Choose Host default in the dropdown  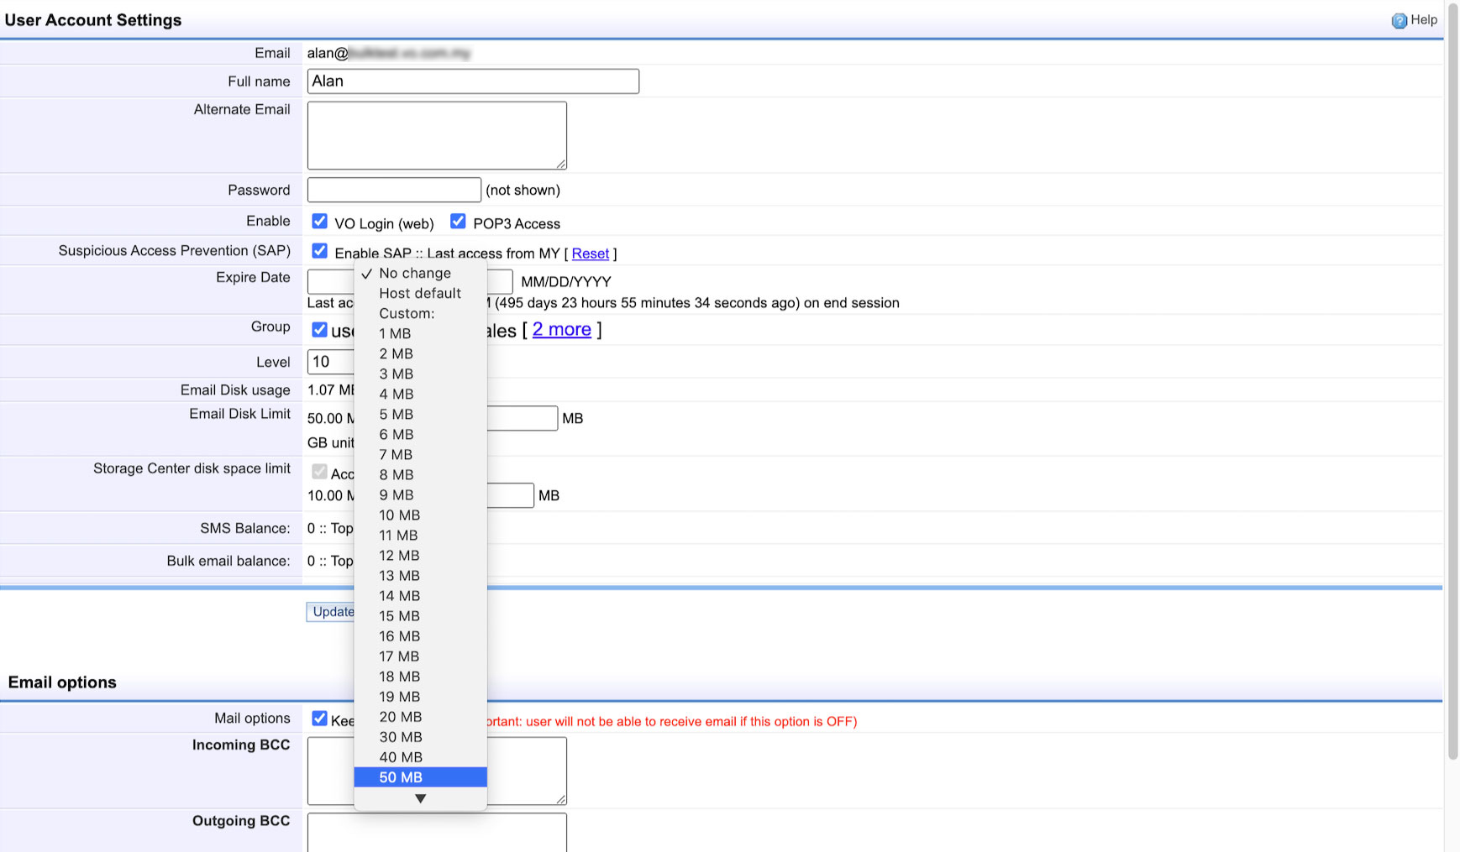[x=419, y=294]
